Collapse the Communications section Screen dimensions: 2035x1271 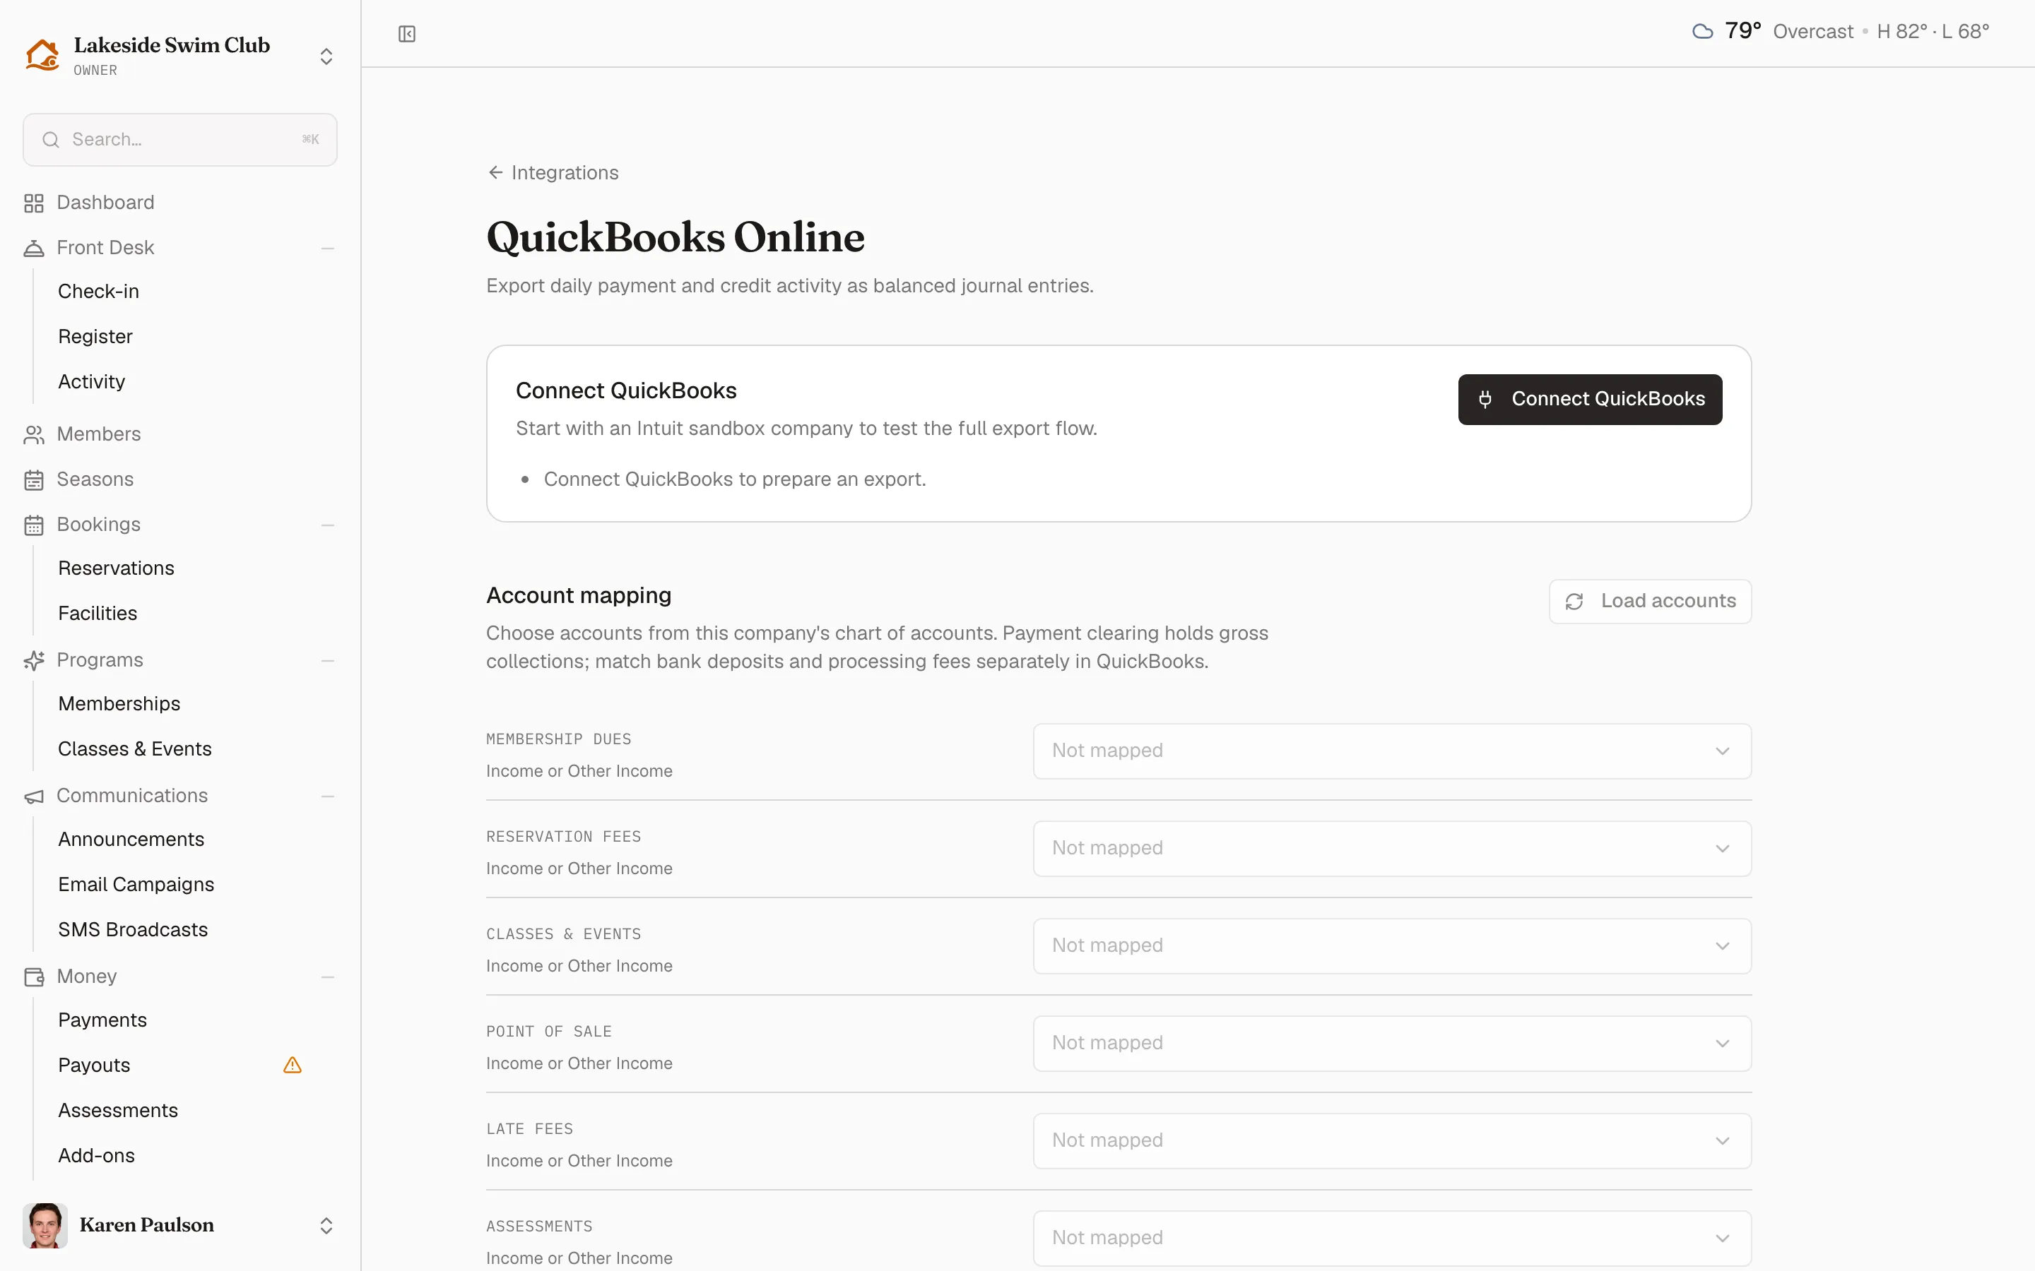coord(328,796)
